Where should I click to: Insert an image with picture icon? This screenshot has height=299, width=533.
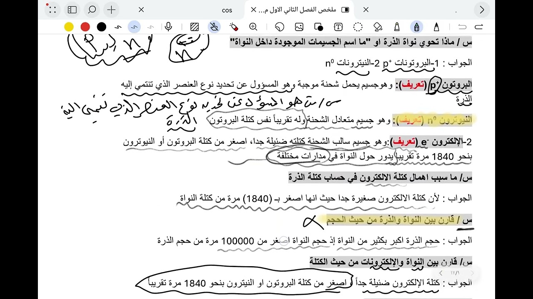(x=299, y=27)
